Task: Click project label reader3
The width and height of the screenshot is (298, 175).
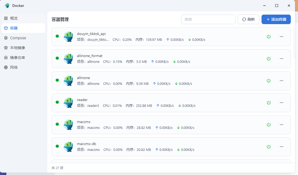Action: (x=93, y=106)
